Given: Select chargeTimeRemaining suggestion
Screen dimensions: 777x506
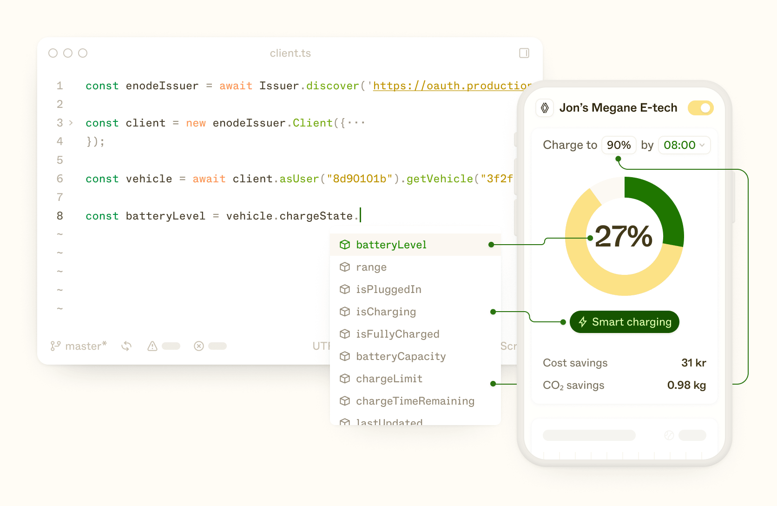Looking at the screenshot, I should 415,401.
